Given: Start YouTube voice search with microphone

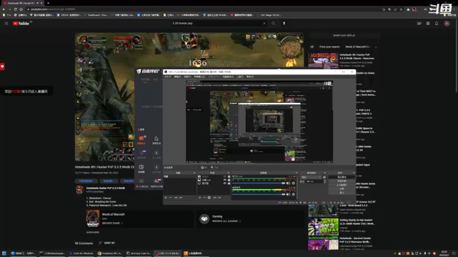Looking at the screenshot, I should click(x=284, y=23).
